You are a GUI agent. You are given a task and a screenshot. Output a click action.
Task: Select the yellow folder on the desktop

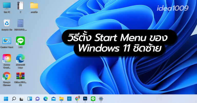pos(34,6)
